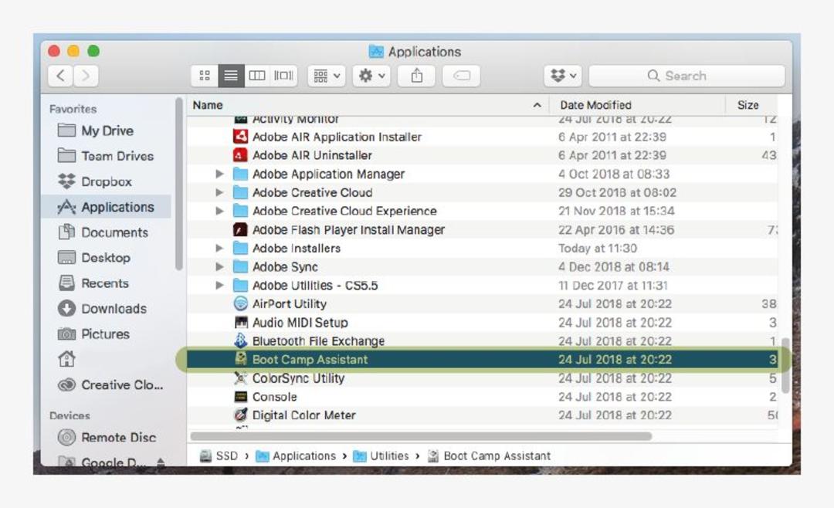Expand the Adobe Sync folder
Viewport: 834px width, 508px height.
(219, 267)
